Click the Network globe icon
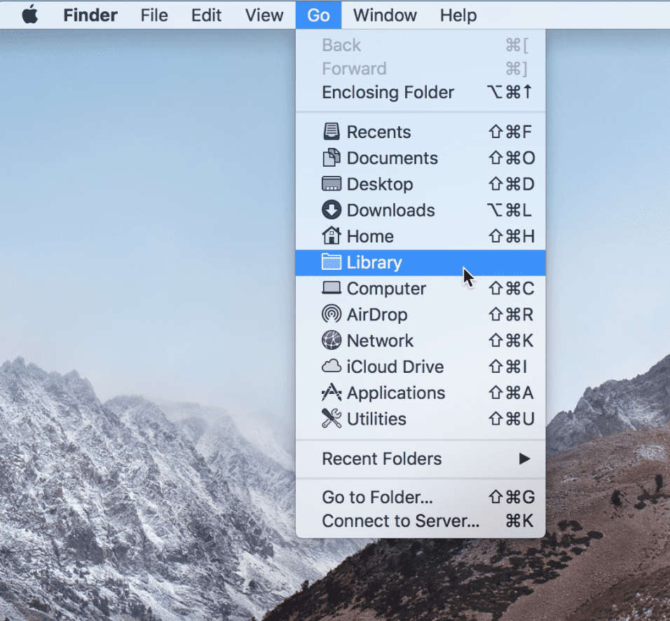This screenshot has height=621, width=670. [x=330, y=341]
